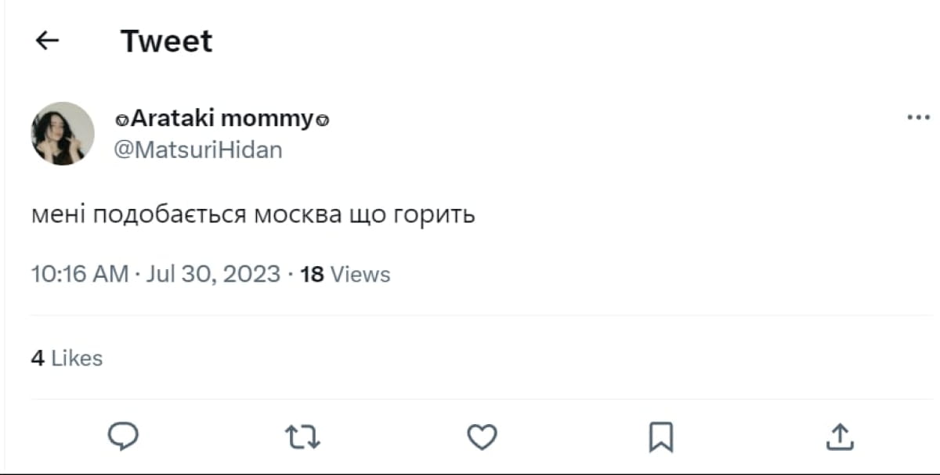Click the emblem icon before Arataki

(x=121, y=121)
